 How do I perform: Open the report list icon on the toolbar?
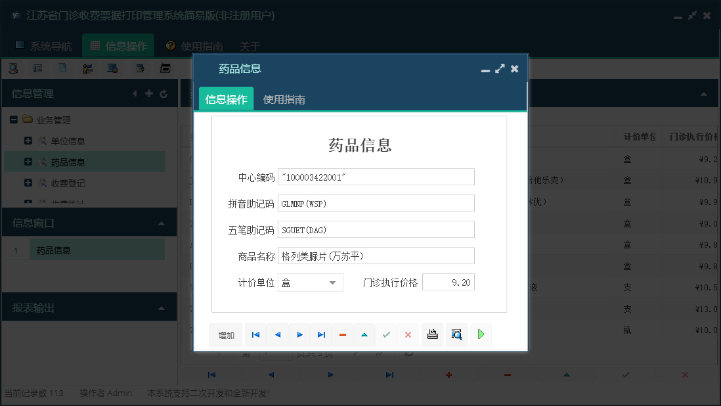[39, 68]
